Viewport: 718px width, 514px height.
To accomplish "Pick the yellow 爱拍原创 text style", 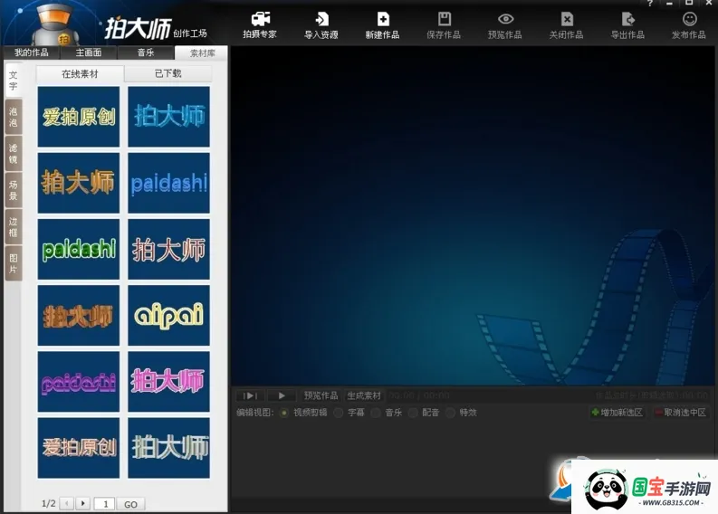I will coord(79,117).
